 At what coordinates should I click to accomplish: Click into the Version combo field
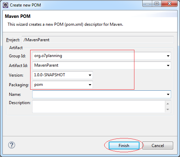click(60, 75)
